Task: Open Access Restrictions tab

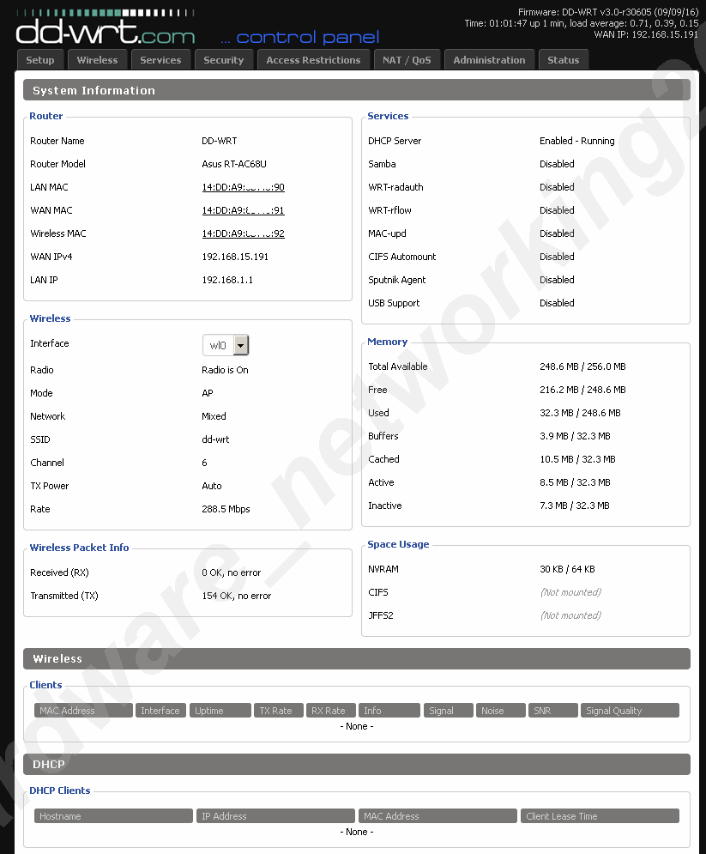Action: point(313,60)
